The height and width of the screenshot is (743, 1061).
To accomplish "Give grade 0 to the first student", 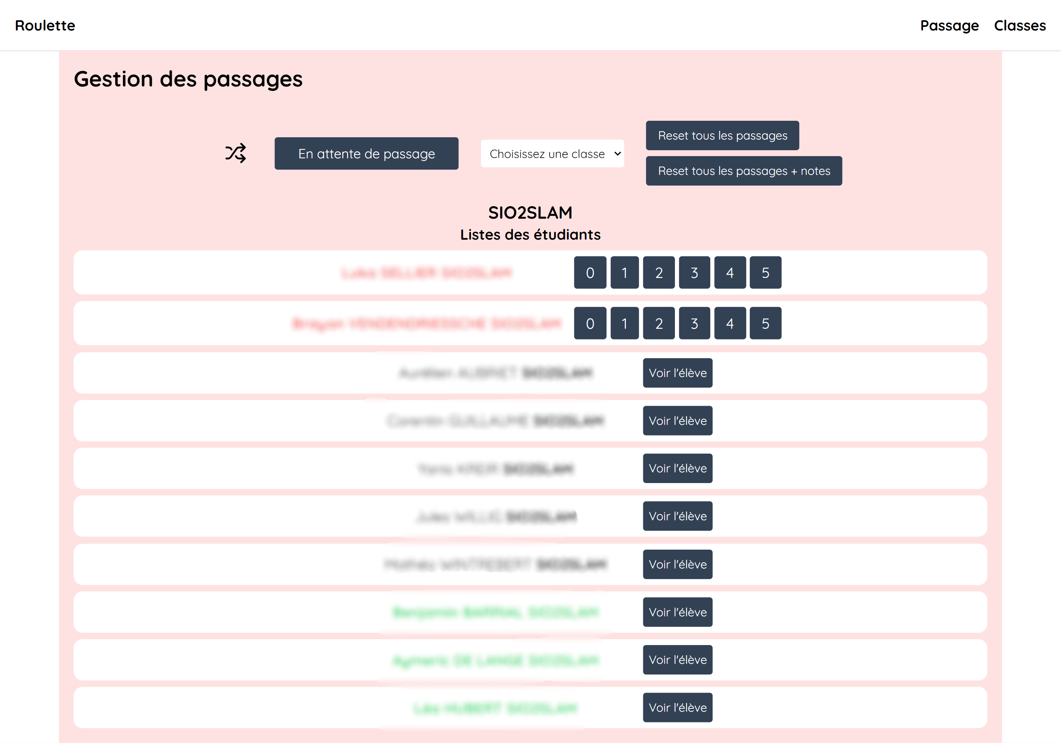I will [x=590, y=273].
